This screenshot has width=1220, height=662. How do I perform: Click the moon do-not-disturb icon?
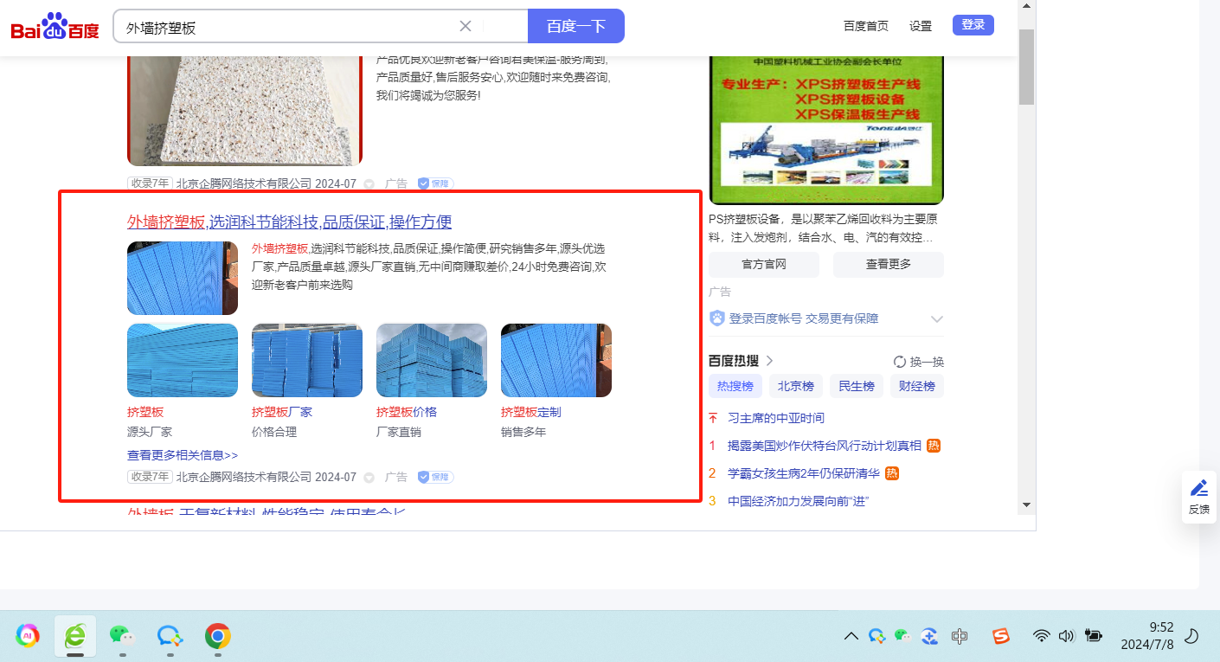(x=1191, y=636)
